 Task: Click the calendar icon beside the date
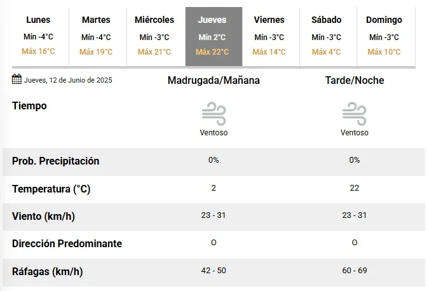click(17, 79)
